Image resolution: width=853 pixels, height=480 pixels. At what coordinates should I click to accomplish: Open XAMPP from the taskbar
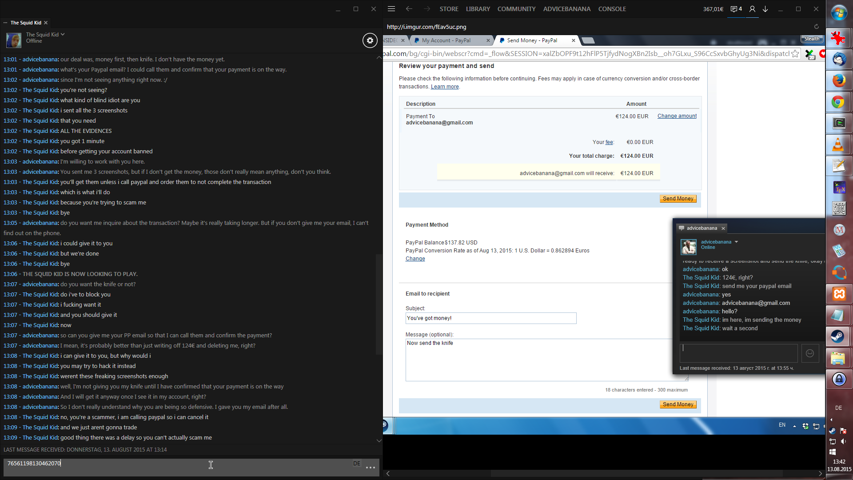839,294
